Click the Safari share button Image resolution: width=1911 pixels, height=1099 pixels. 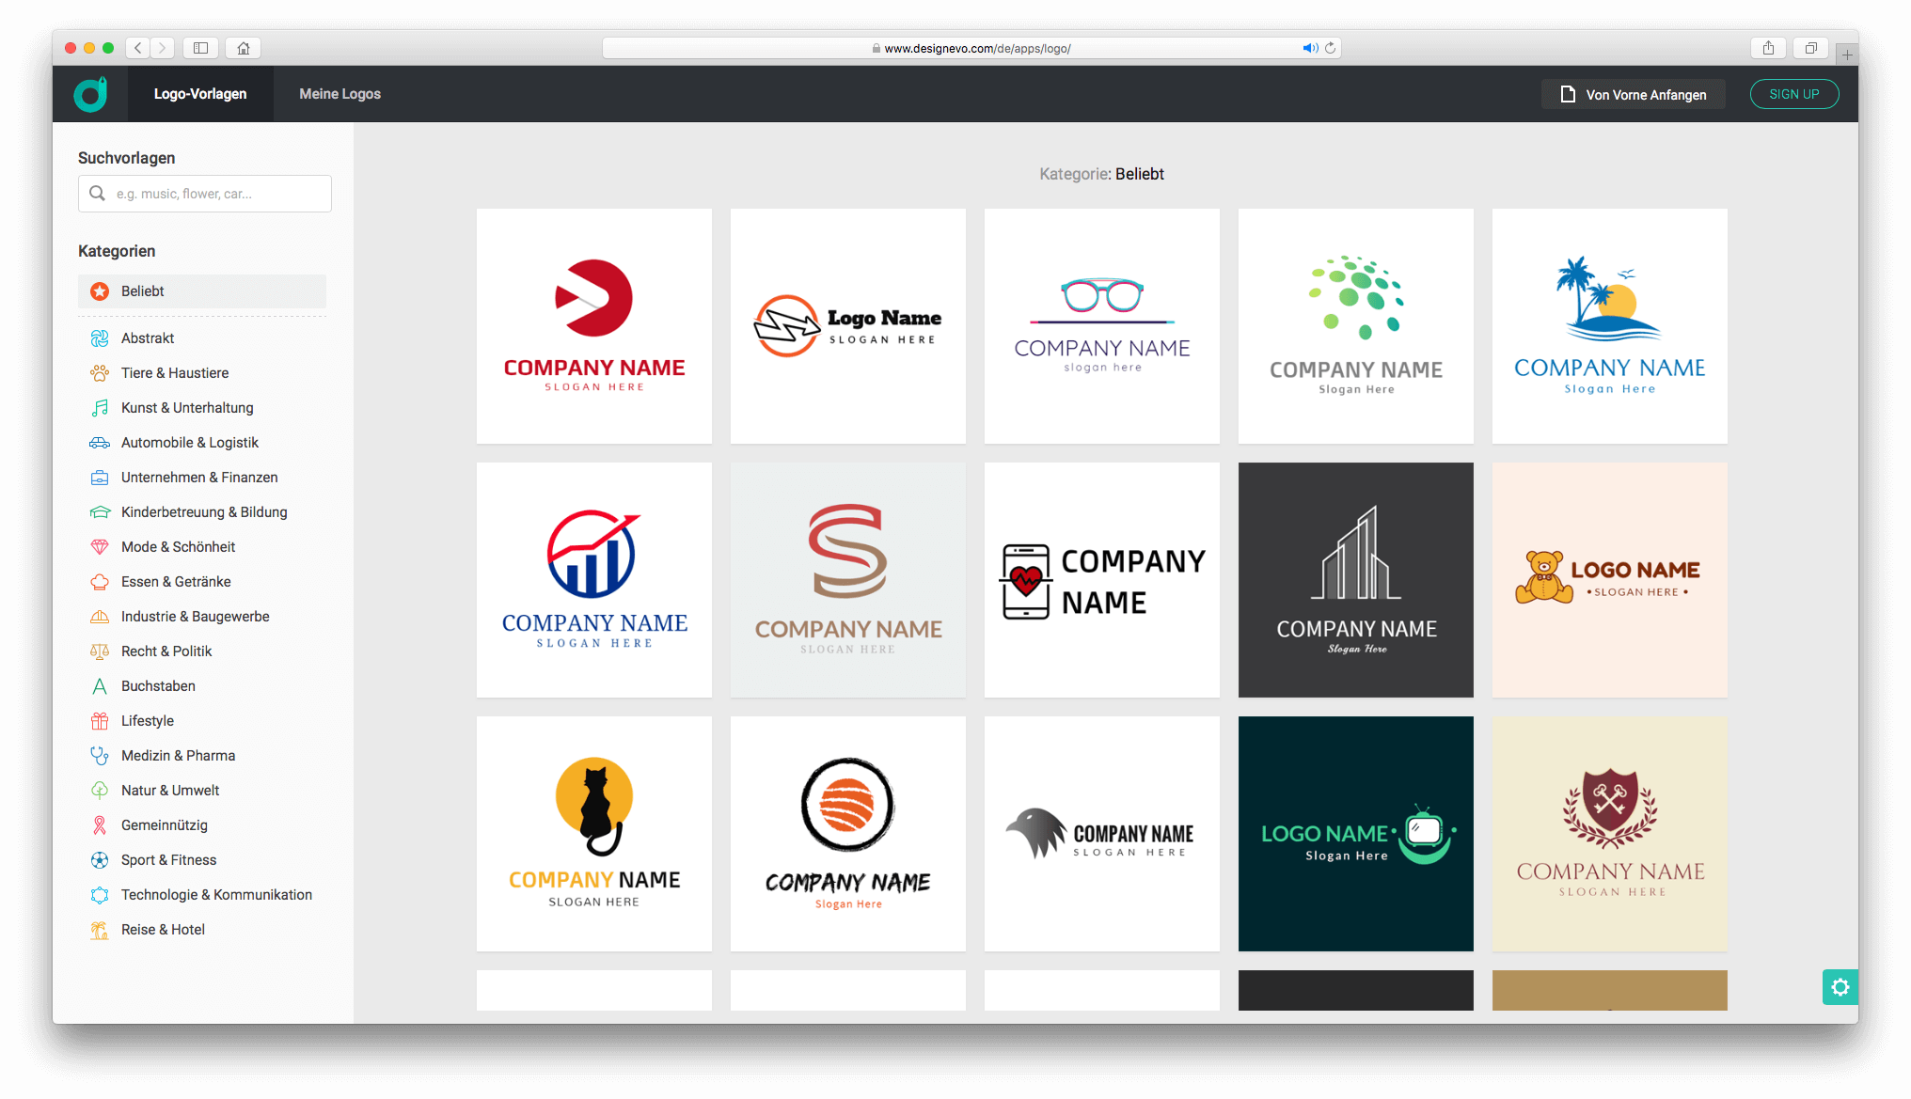(1768, 48)
